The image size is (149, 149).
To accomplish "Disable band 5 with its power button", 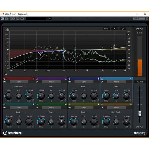I will pyautogui.click(x=4, y=105).
